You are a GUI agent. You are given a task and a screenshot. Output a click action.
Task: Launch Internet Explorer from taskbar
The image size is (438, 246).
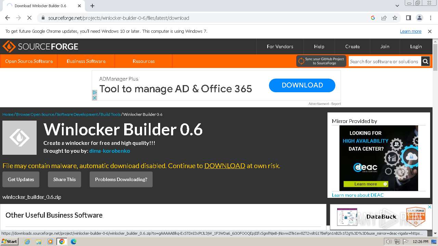27,242
